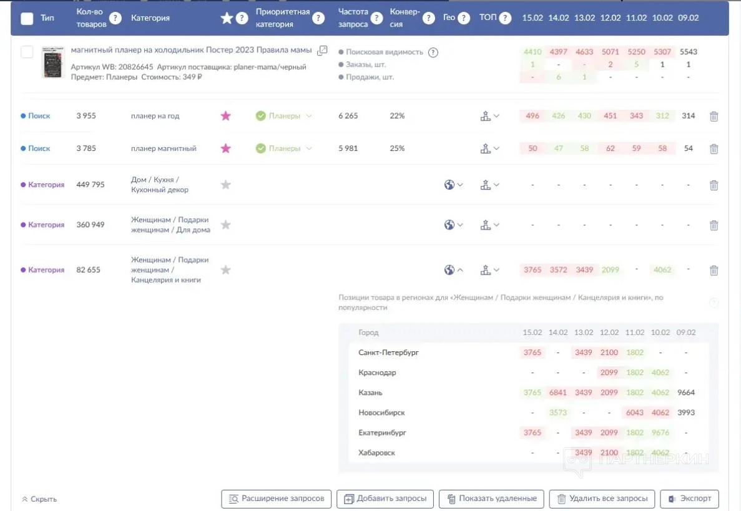741x511 pixels.
Task: Select the Хабаровск city row
Action: click(528, 453)
